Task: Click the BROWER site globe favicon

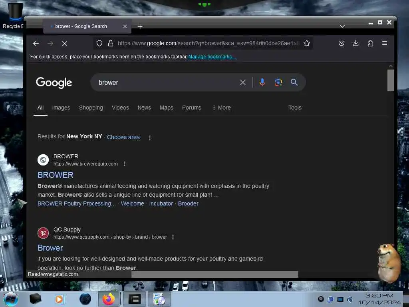Action: (x=43, y=160)
